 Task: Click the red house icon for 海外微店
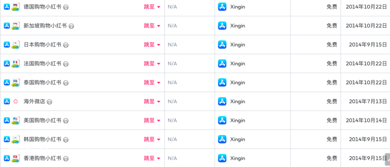16,101
